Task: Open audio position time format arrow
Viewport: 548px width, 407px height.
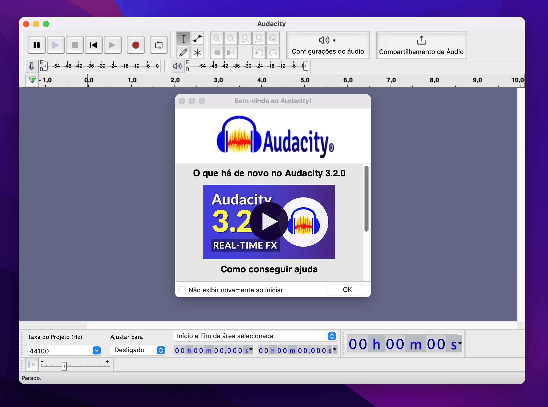Action: (460, 343)
